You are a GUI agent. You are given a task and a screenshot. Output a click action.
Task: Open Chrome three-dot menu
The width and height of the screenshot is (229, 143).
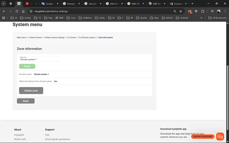[225, 11]
